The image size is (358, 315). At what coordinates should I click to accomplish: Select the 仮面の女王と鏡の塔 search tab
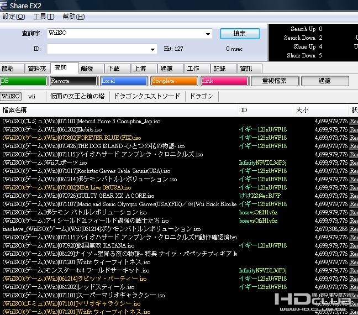tap(78, 96)
